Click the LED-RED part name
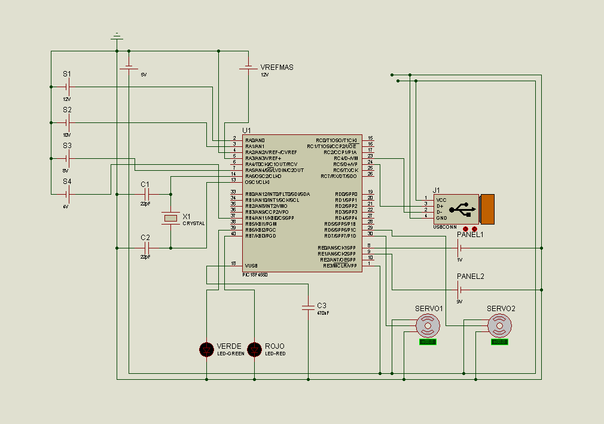 [x=276, y=354]
